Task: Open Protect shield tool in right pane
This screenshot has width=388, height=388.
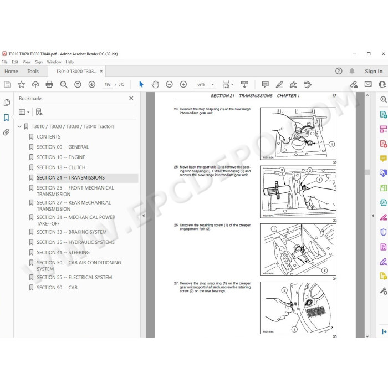Action: 384,232
